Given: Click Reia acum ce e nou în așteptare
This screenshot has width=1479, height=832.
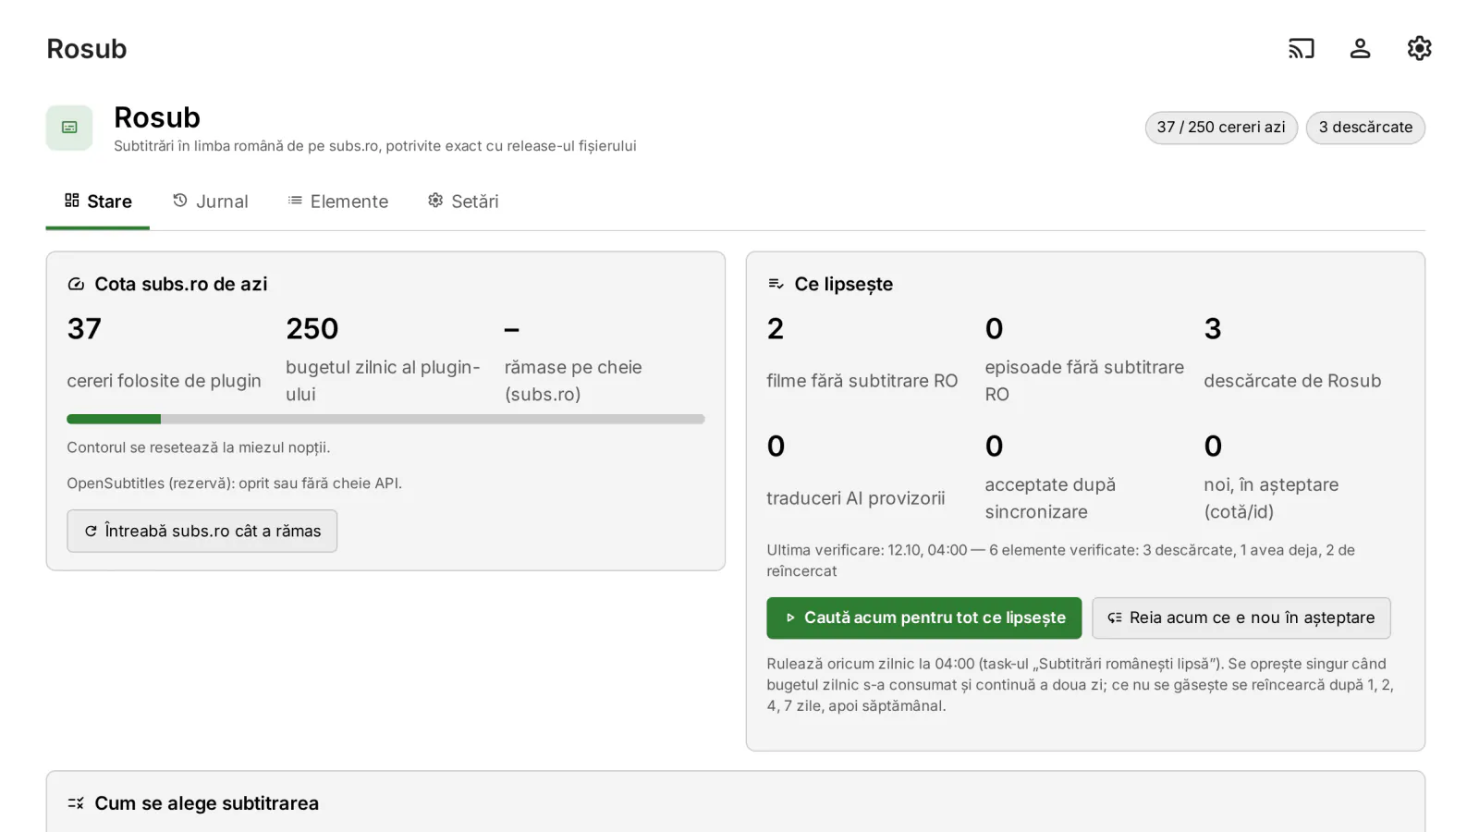Looking at the screenshot, I should click(x=1241, y=618).
